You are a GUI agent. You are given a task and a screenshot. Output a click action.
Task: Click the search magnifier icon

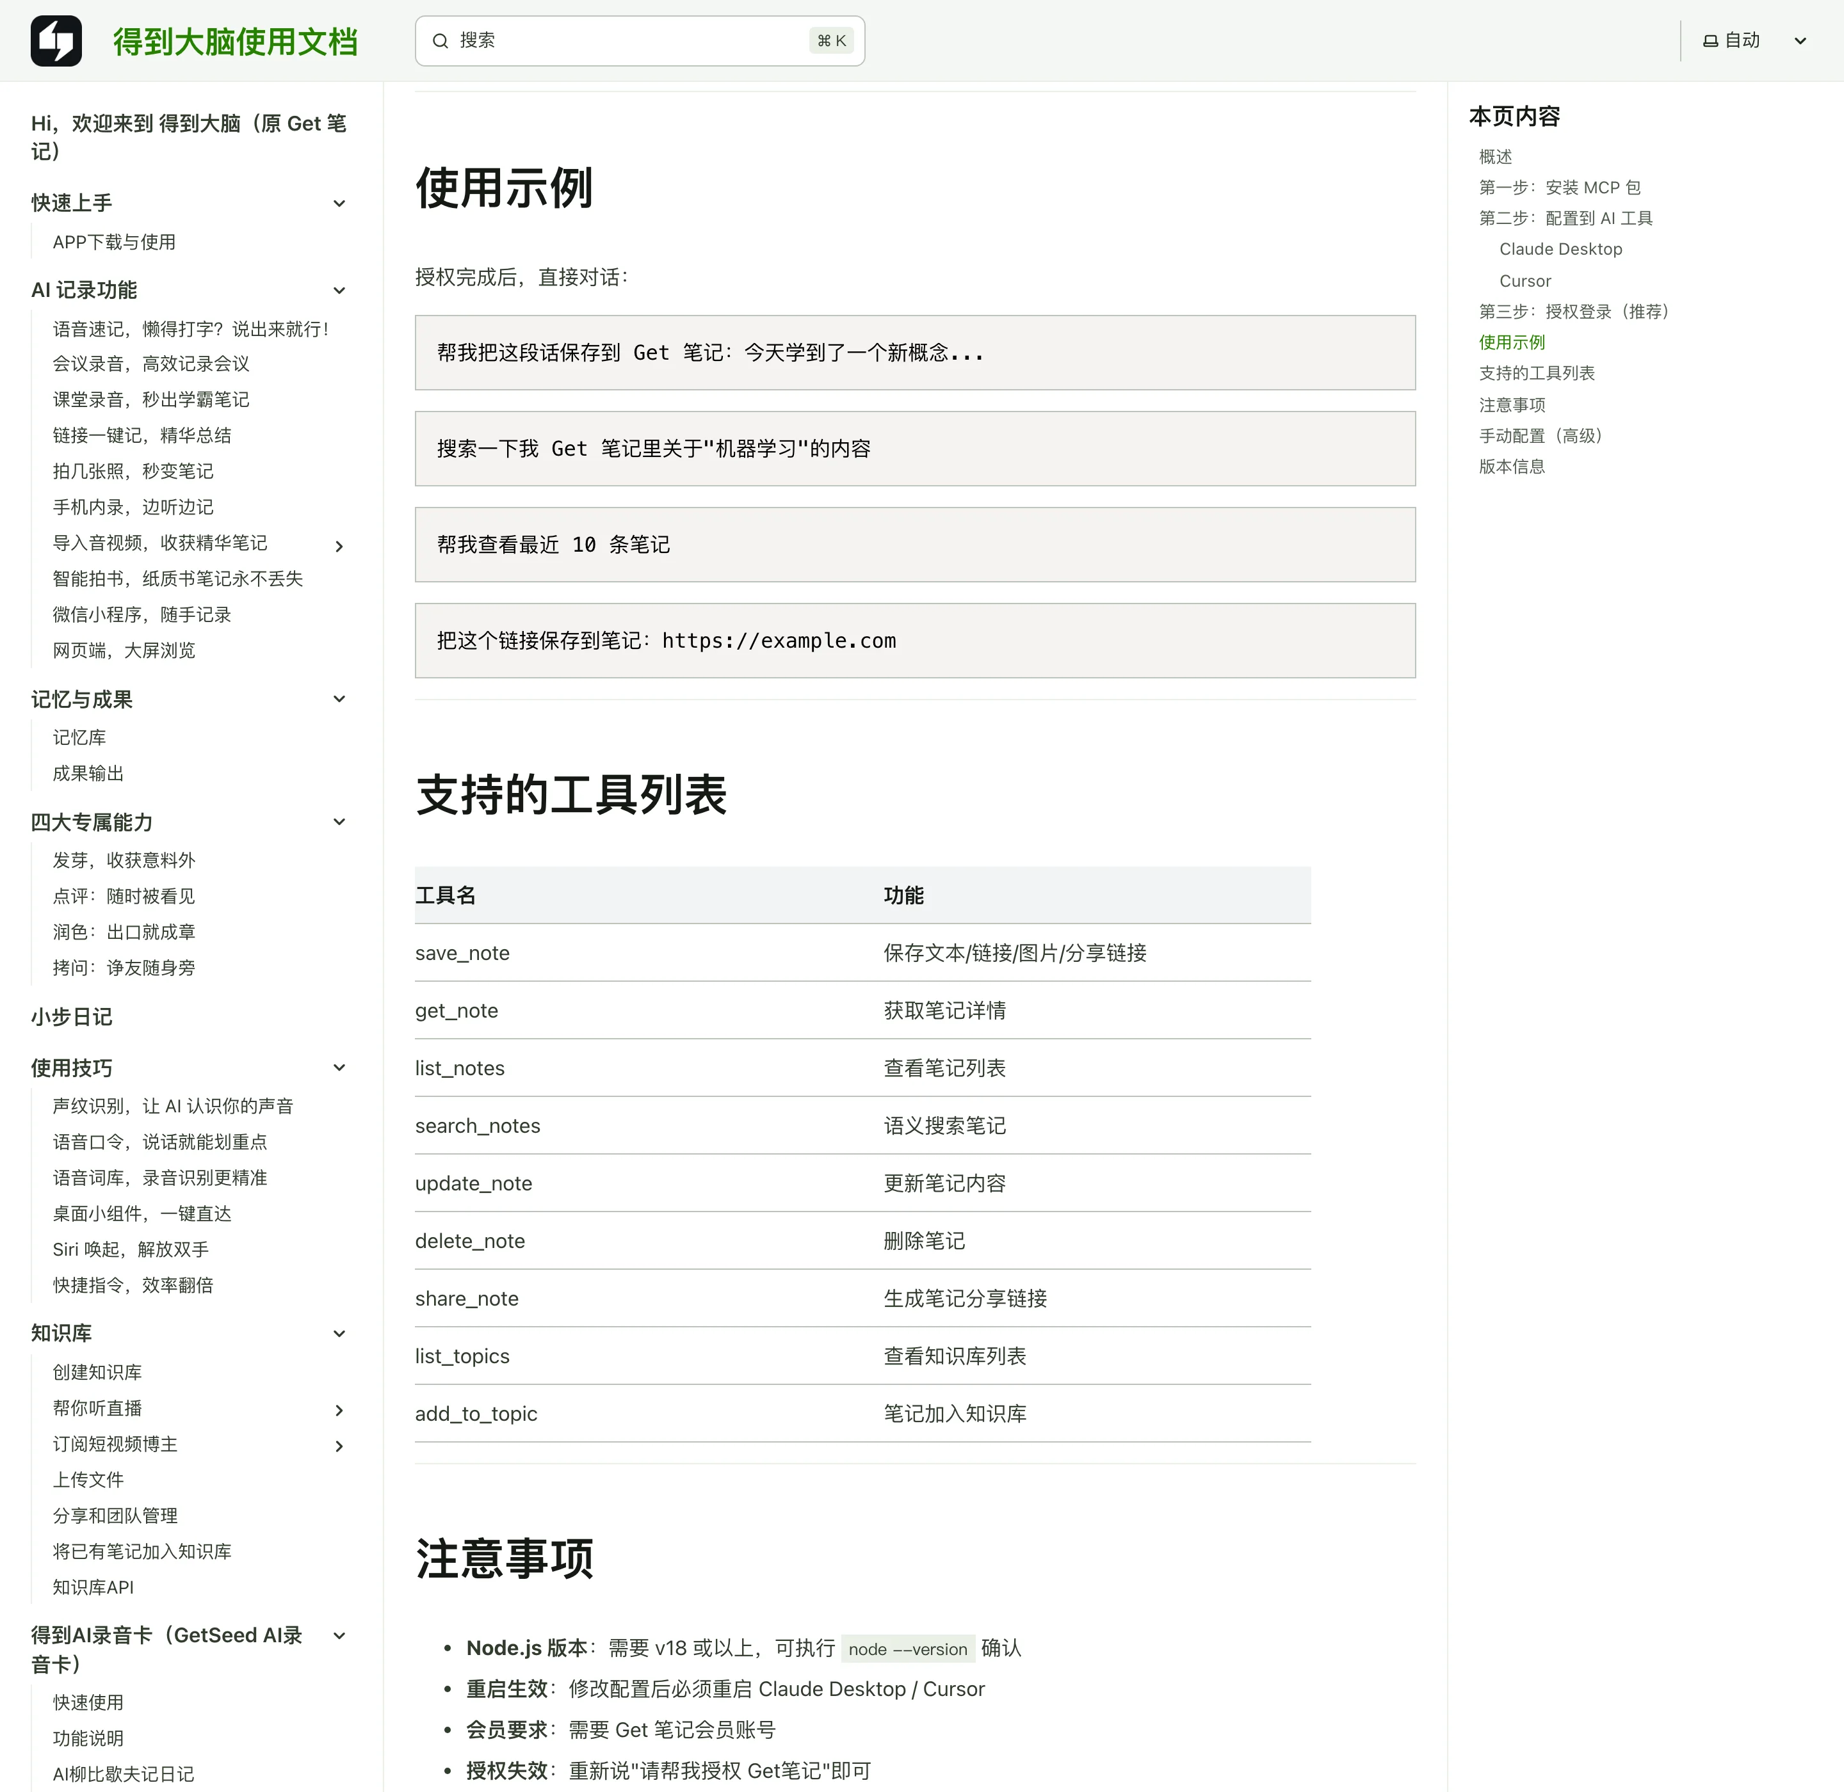(440, 40)
